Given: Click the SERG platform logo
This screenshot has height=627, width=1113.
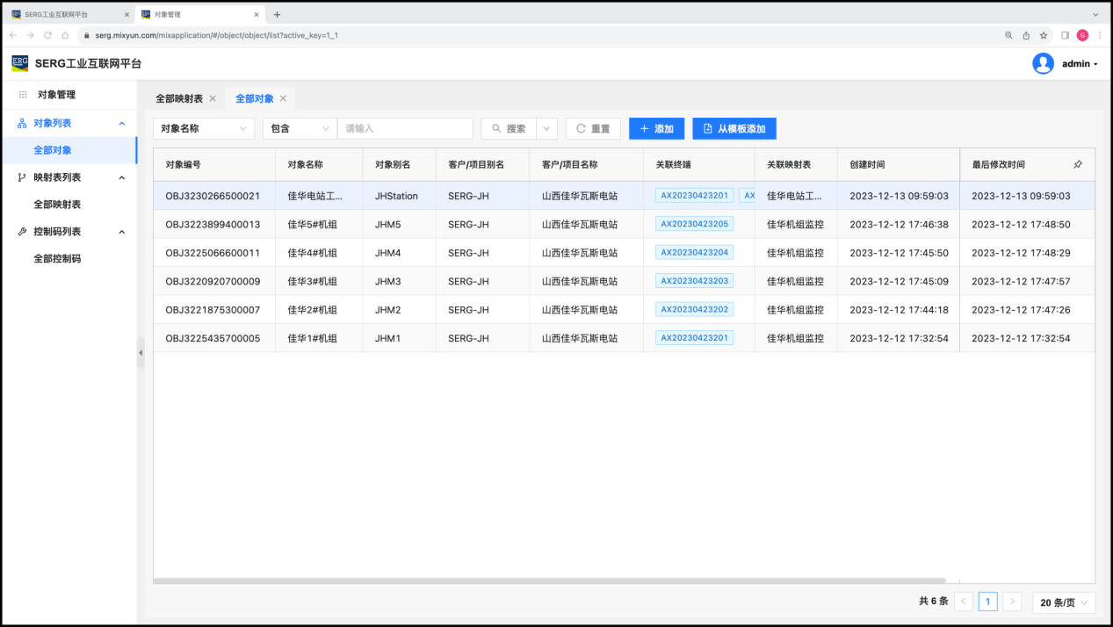Looking at the screenshot, I should (x=19, y=63).
